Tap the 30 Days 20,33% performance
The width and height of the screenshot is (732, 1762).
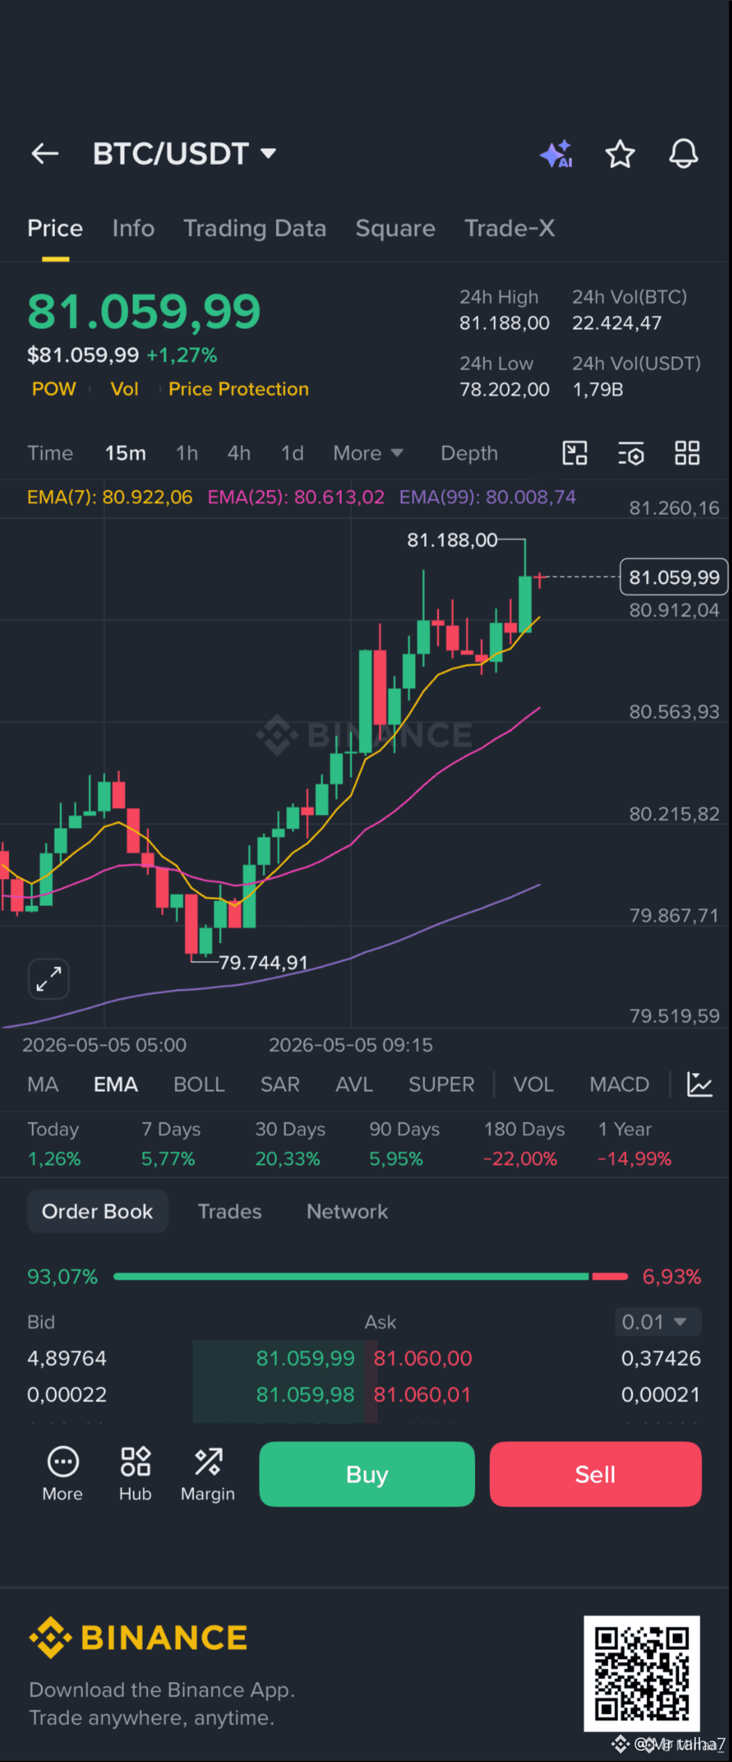pos(290,1143)
